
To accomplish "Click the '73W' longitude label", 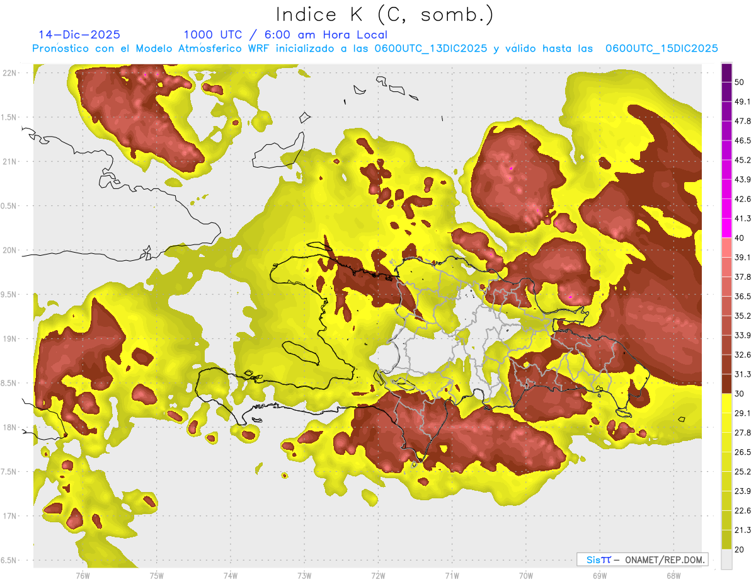I will click(304, 576).
